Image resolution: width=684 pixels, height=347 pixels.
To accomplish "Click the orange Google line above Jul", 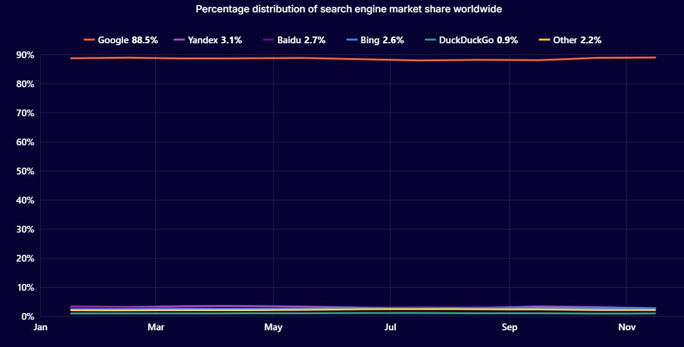I will pos(391,59).
